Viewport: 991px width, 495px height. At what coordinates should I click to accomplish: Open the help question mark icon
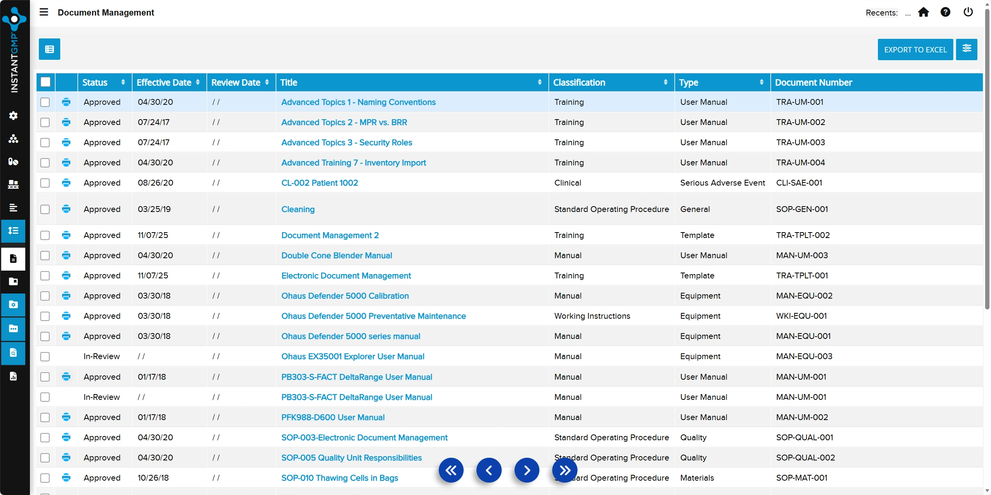945,12
